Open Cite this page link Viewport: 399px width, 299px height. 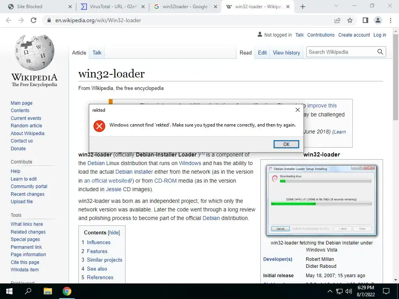25,262
